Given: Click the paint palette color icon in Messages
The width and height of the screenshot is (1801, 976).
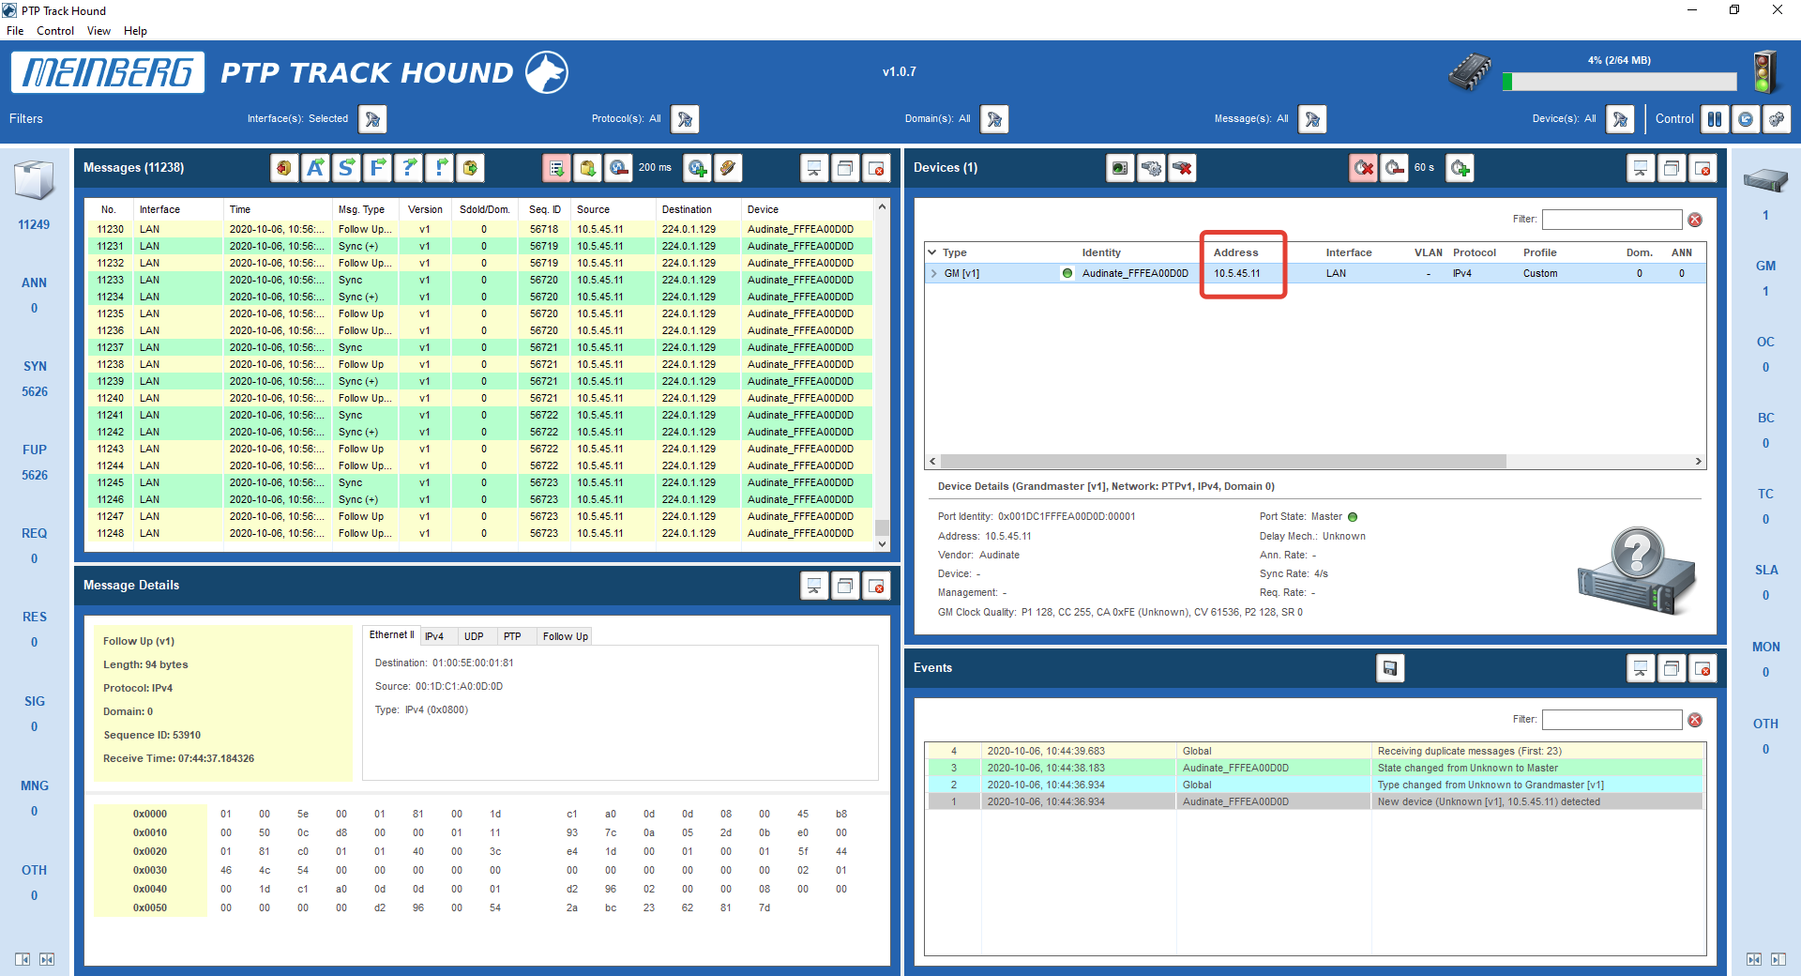Looking at the screenshot, I should 728,168.
